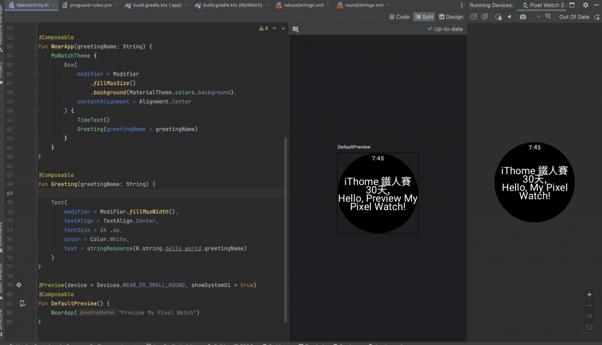The width and height of the screenshot is (602, 345).
Task: Take a screenshot of the running device
Action: pos(523,17)
